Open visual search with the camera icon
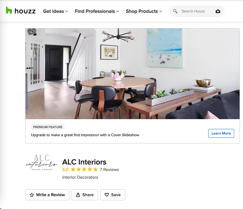Viewport: 243px width, 209px height. pyautogui.click(x=218, y=11)
